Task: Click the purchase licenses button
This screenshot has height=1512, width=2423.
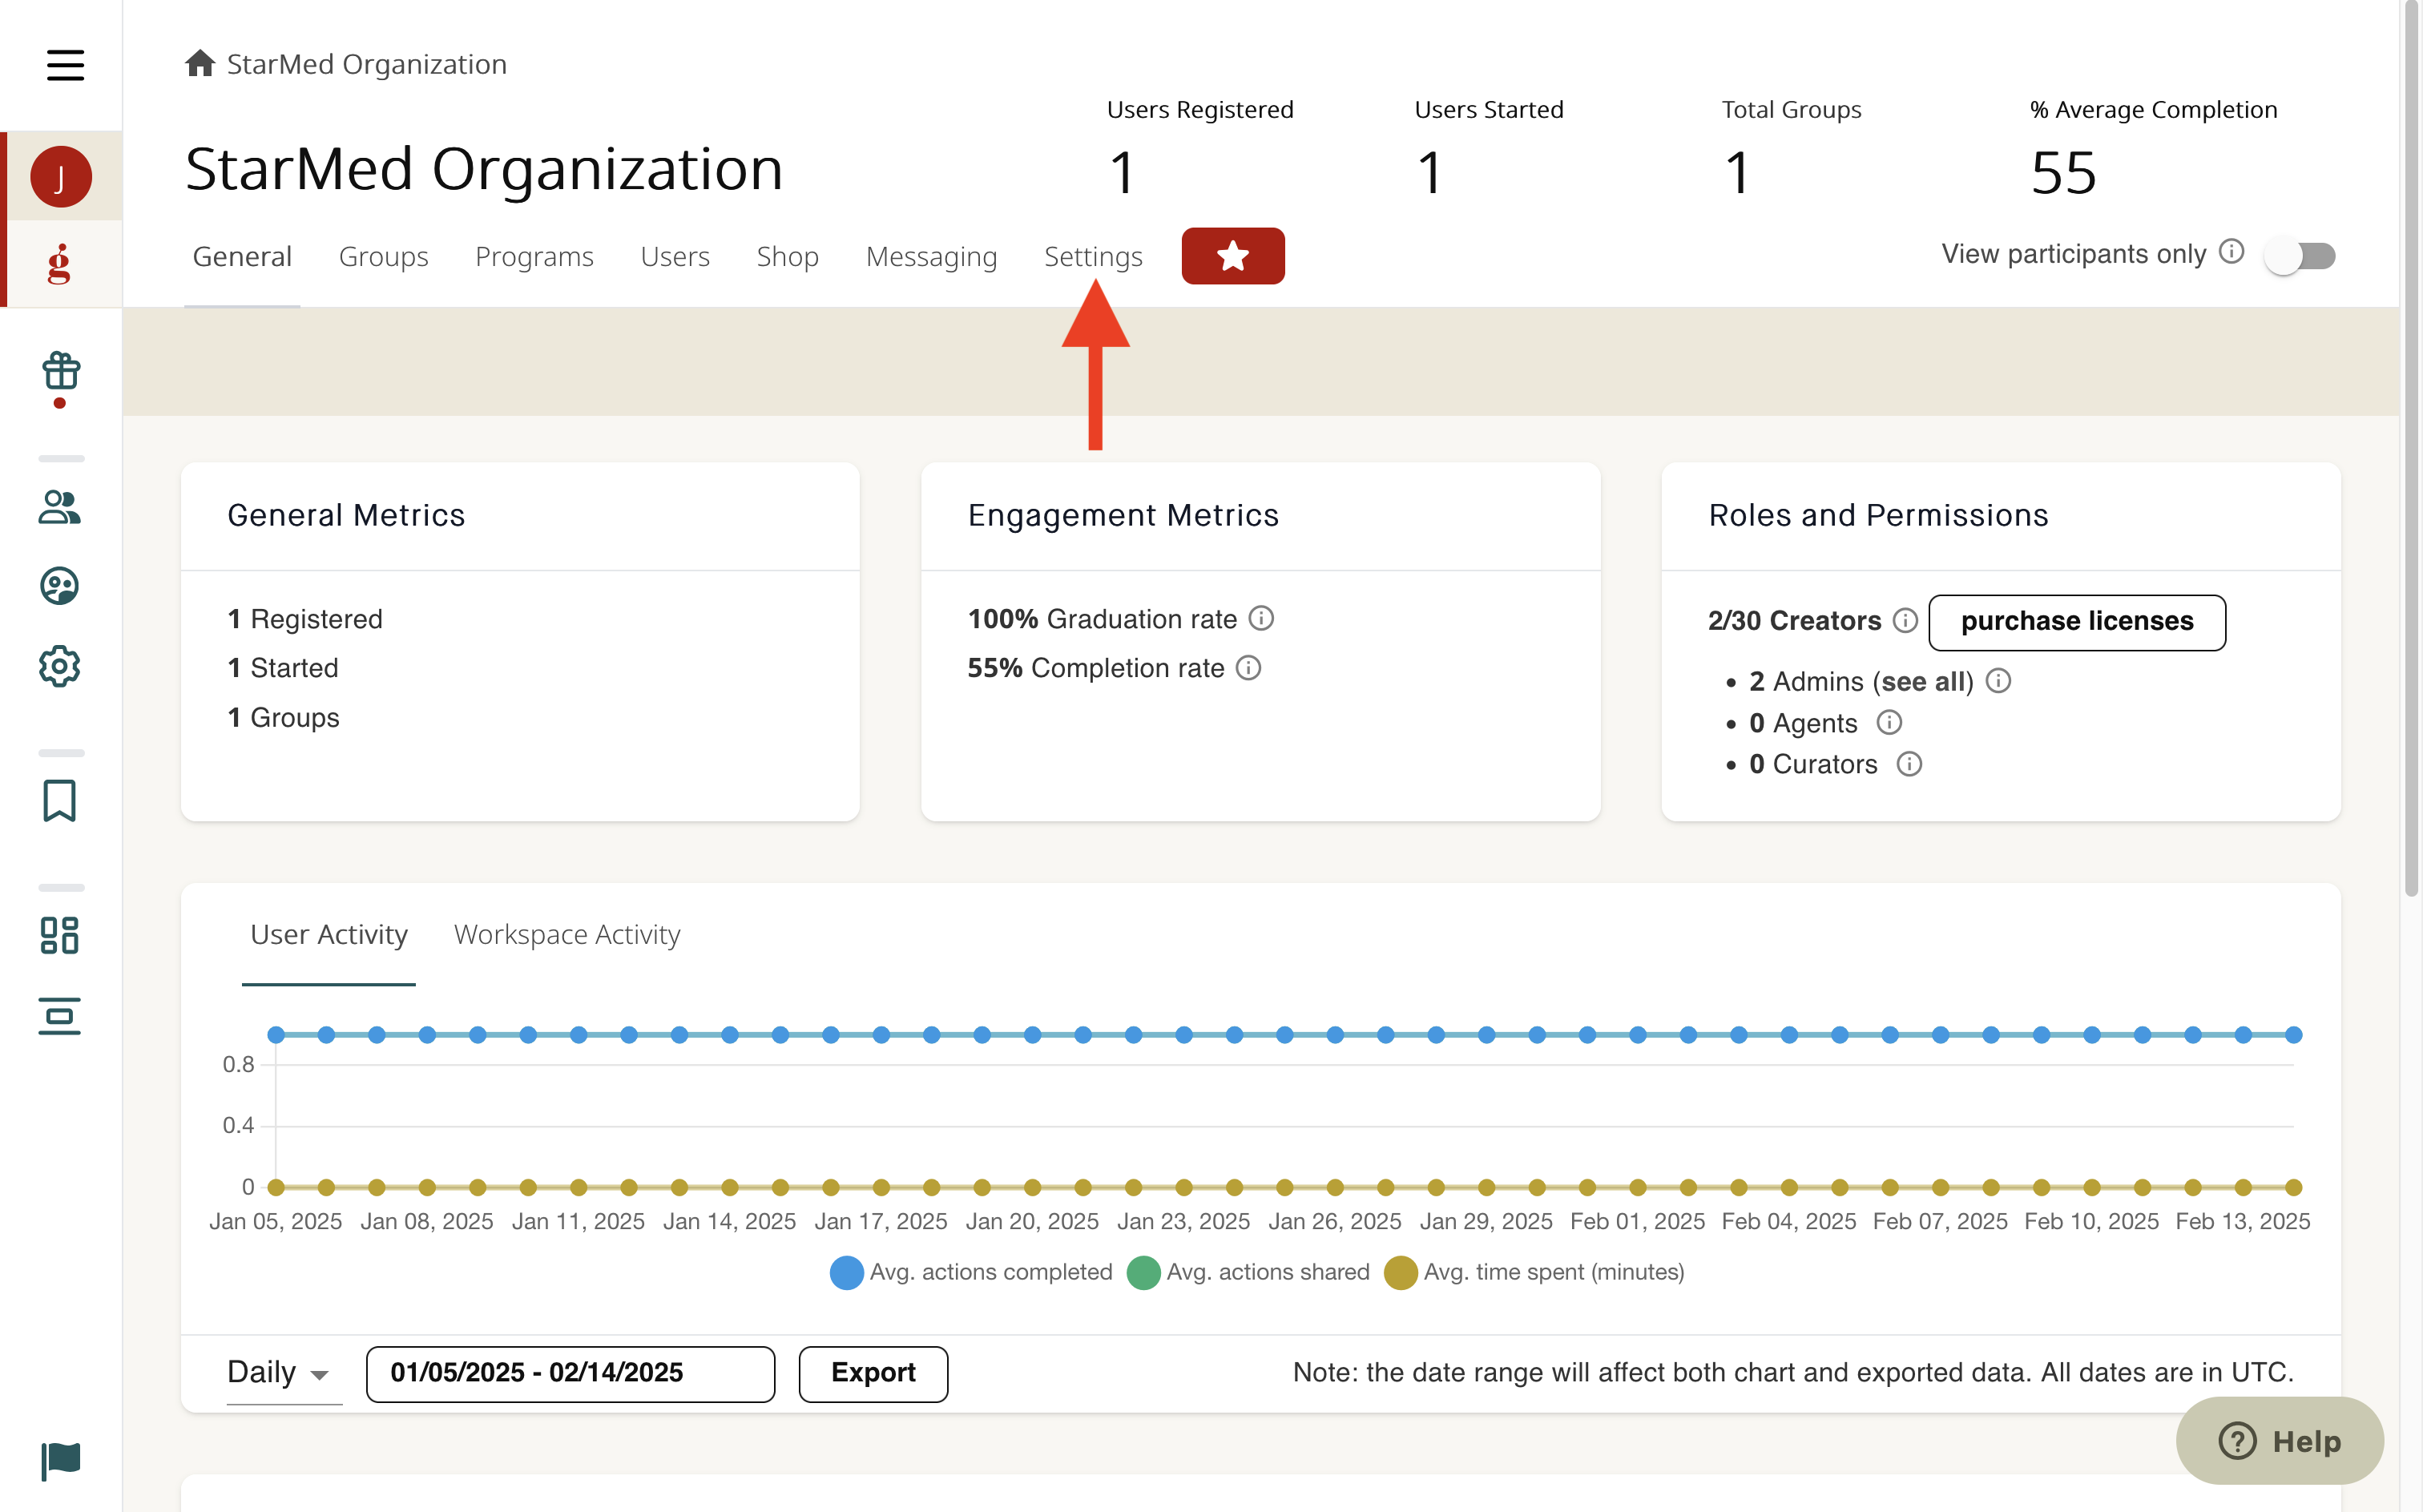Action: point(2076,622)
